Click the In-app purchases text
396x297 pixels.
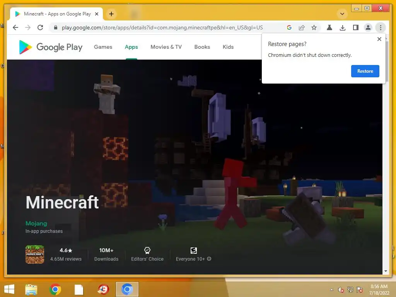pyautogui.click(x=44, y=231)
